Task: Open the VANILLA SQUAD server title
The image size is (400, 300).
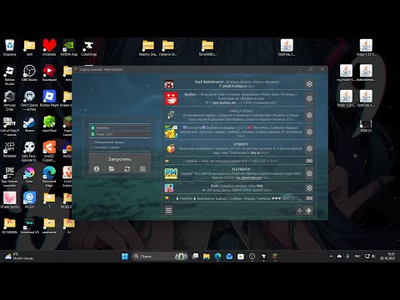Action: point(241,111)
